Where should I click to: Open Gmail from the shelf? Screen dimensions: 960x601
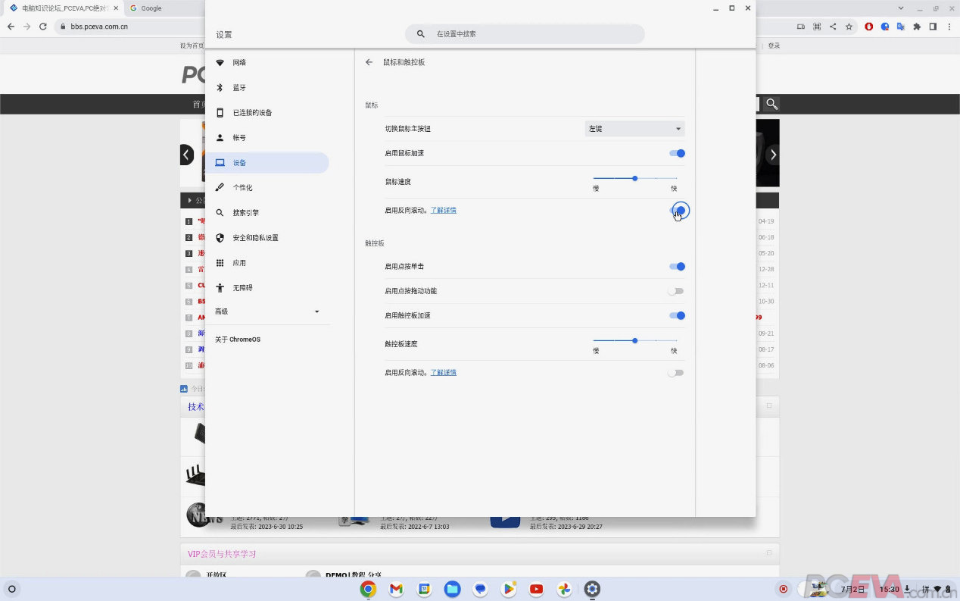tap(396, 589)
